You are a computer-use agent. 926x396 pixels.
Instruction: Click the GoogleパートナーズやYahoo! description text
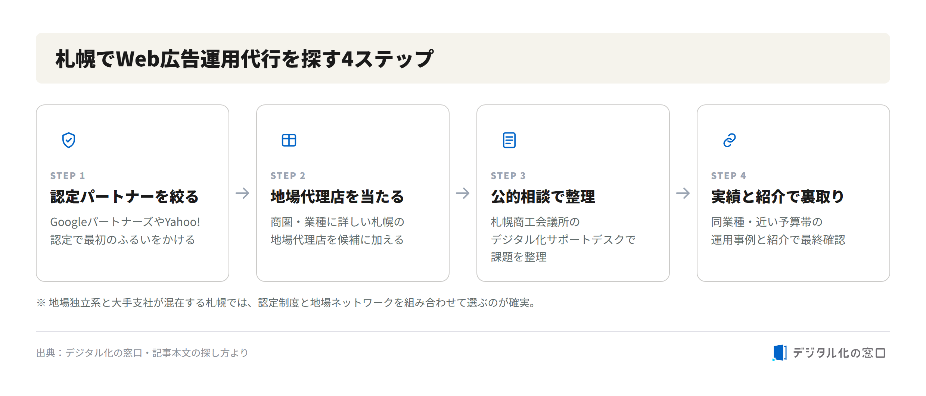(125, 222)
